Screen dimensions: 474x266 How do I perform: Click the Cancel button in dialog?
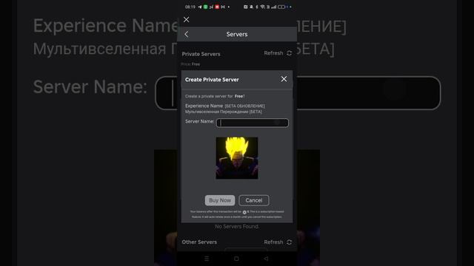point(254,200)
